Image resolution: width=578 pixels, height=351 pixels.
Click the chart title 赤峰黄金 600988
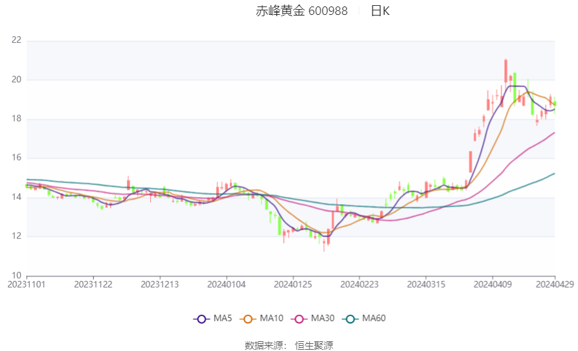(302, 11)
